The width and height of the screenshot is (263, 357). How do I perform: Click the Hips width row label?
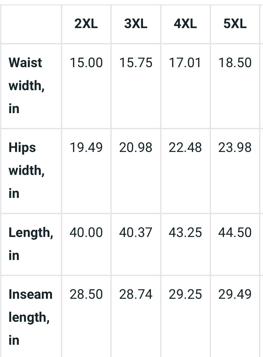click(x=27, y=170)
